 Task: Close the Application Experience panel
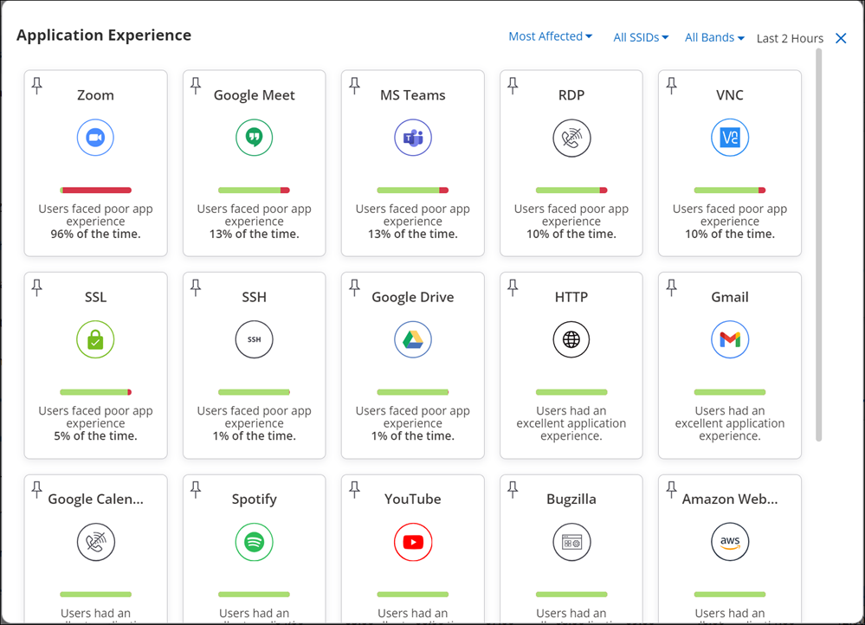click(841, 38)
